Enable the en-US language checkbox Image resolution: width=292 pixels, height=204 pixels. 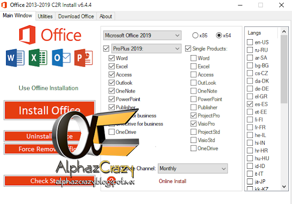pyautogui.click(x=250, y=42)
